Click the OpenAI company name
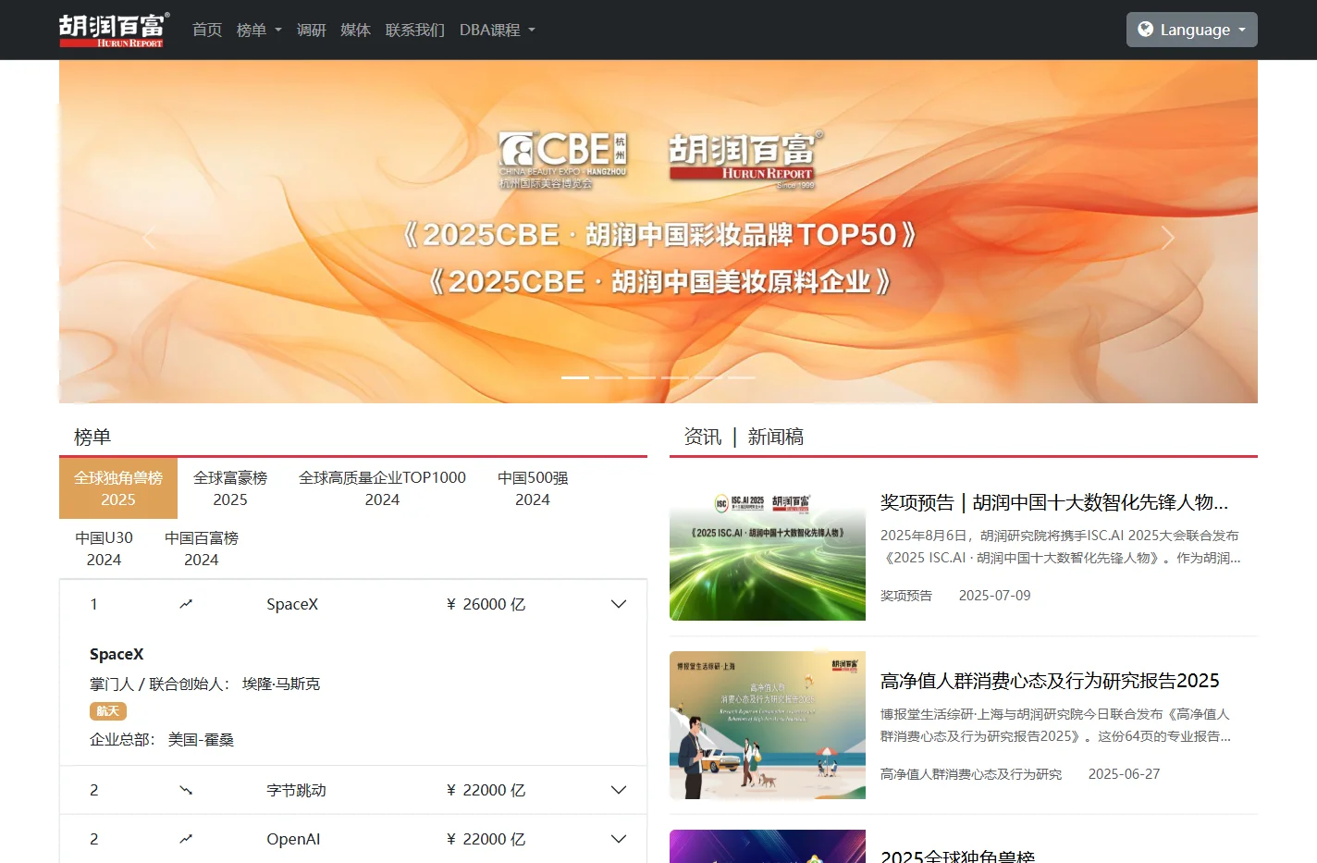Image resolution: width=1317 pixels, height=863 pixels. (x=293, y=839)
